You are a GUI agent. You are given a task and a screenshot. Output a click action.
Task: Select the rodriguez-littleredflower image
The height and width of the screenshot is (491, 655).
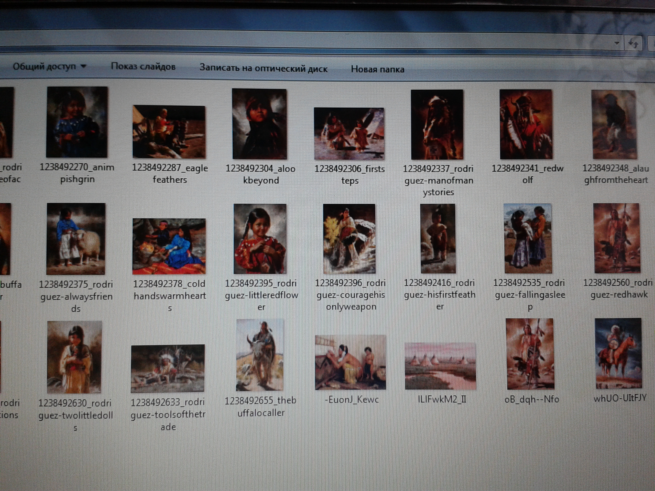pyautogui.click(x=260, y=239)
